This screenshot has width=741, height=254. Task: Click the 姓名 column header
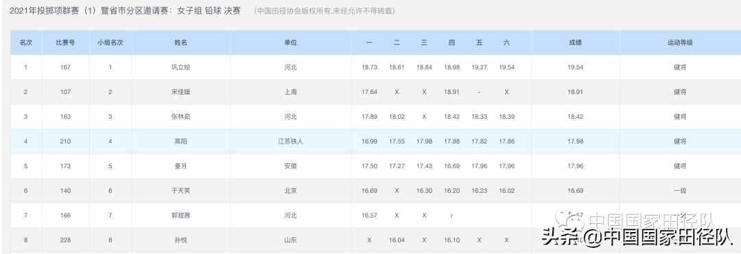181,43
